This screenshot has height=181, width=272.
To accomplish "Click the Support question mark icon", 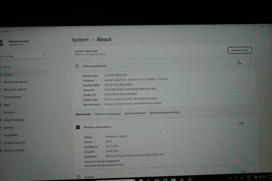I will coord(79,177).
